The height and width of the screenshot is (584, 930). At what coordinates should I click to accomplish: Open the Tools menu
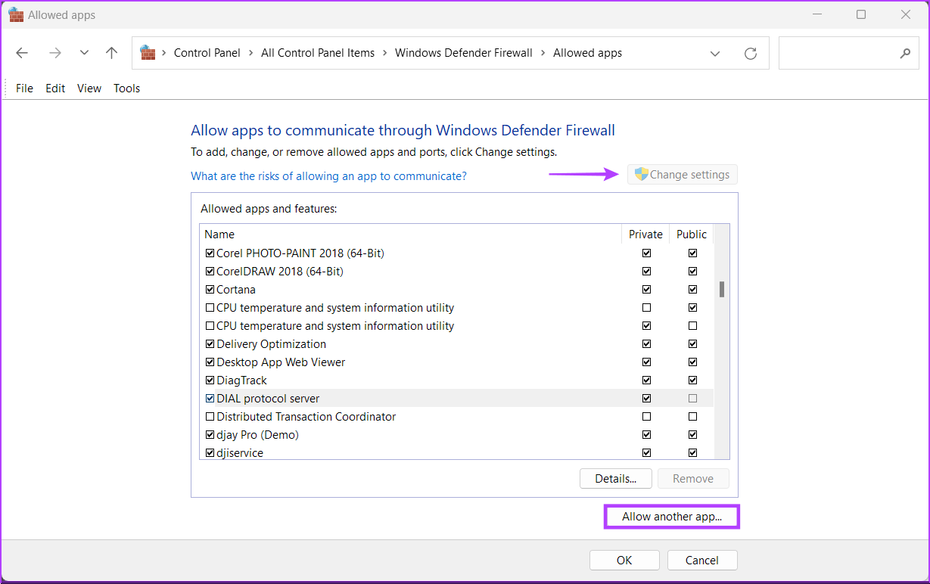pyautogui.click(x=127, y=89)
